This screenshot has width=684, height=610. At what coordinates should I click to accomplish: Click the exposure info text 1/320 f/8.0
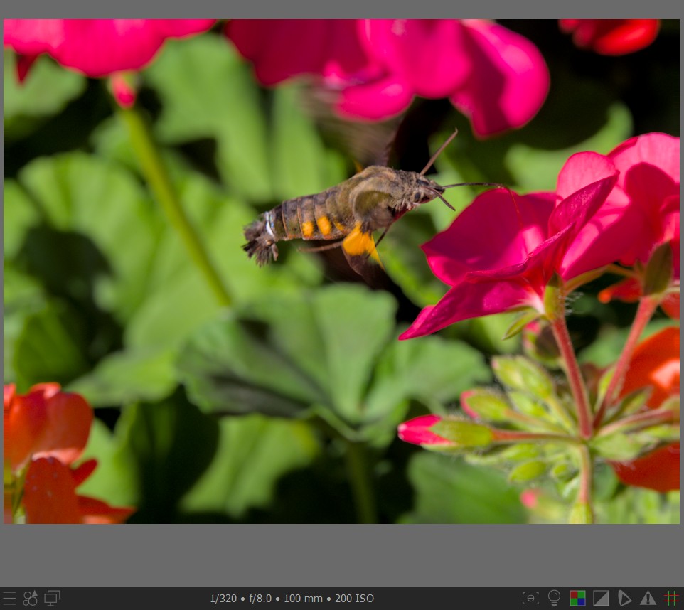tap(241, 598)
